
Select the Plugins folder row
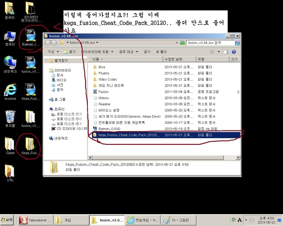166,73
